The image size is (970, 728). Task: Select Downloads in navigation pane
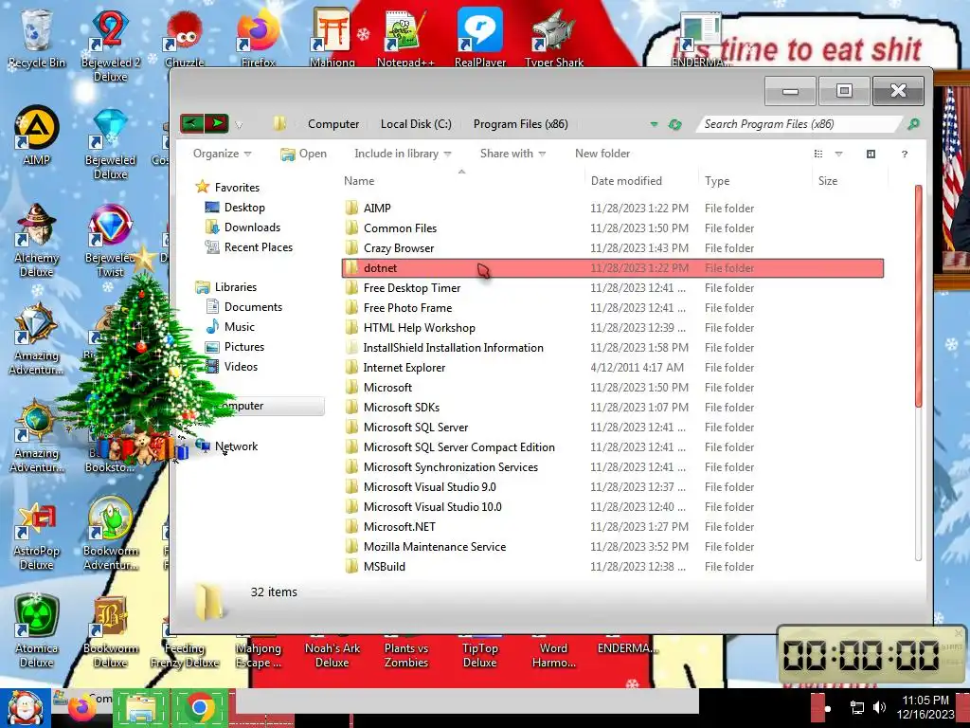[252, 227]
